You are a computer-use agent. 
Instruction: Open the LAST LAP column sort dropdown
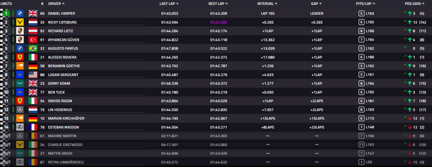[x=178, y=4]
